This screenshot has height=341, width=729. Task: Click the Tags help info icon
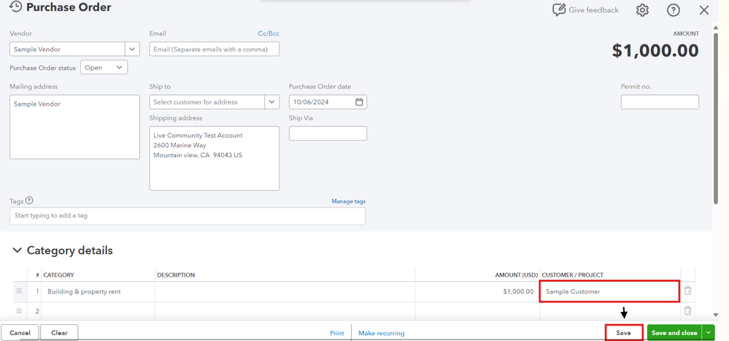(30, 201)
